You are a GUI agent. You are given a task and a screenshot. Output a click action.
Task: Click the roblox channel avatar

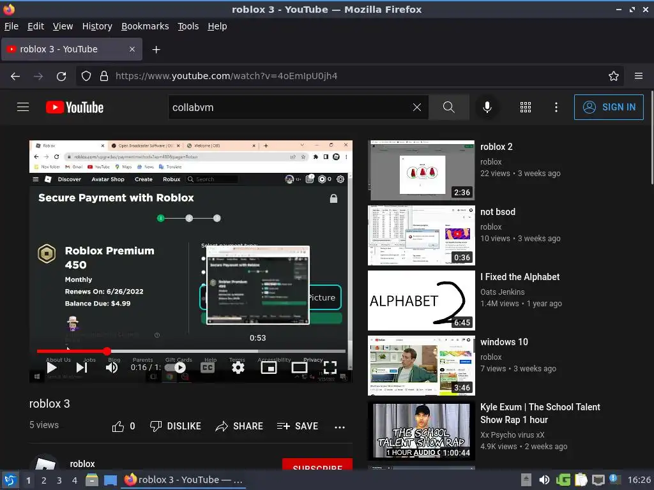click(x=45, y=463)
